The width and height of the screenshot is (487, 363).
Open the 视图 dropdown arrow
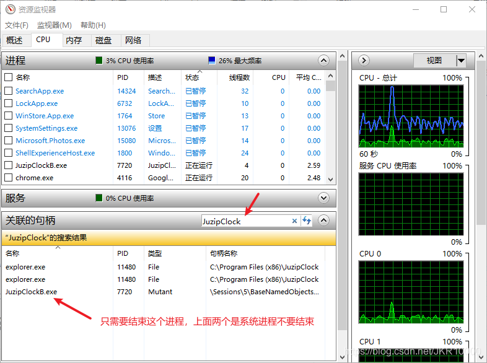tap(461, 60)
